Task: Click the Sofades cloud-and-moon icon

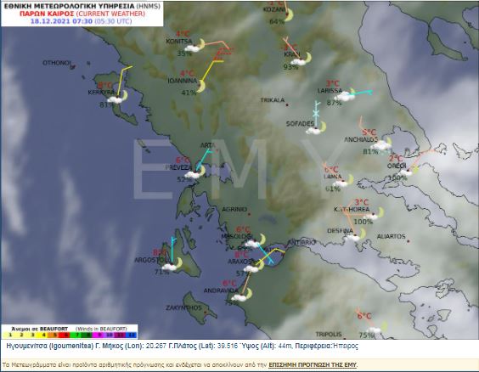Action: pos(316,128)
